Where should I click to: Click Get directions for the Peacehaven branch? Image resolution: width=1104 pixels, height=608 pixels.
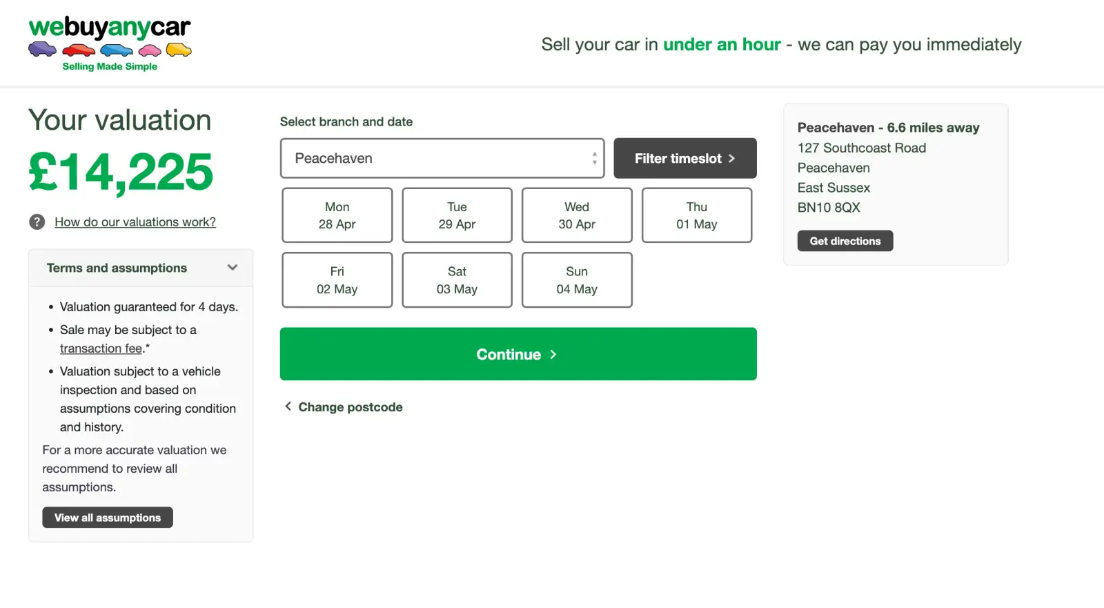[x=845, y=240]
